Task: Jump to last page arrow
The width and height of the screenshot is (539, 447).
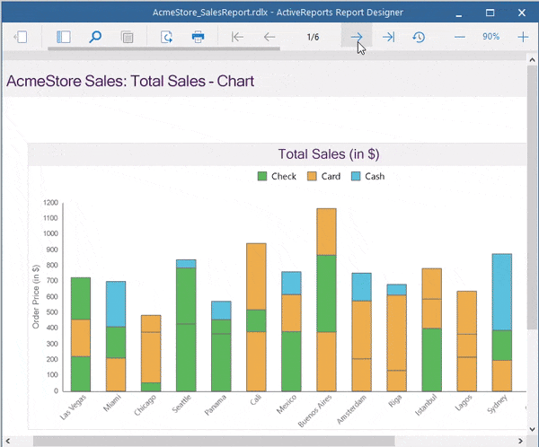Action: click(388, 37)
